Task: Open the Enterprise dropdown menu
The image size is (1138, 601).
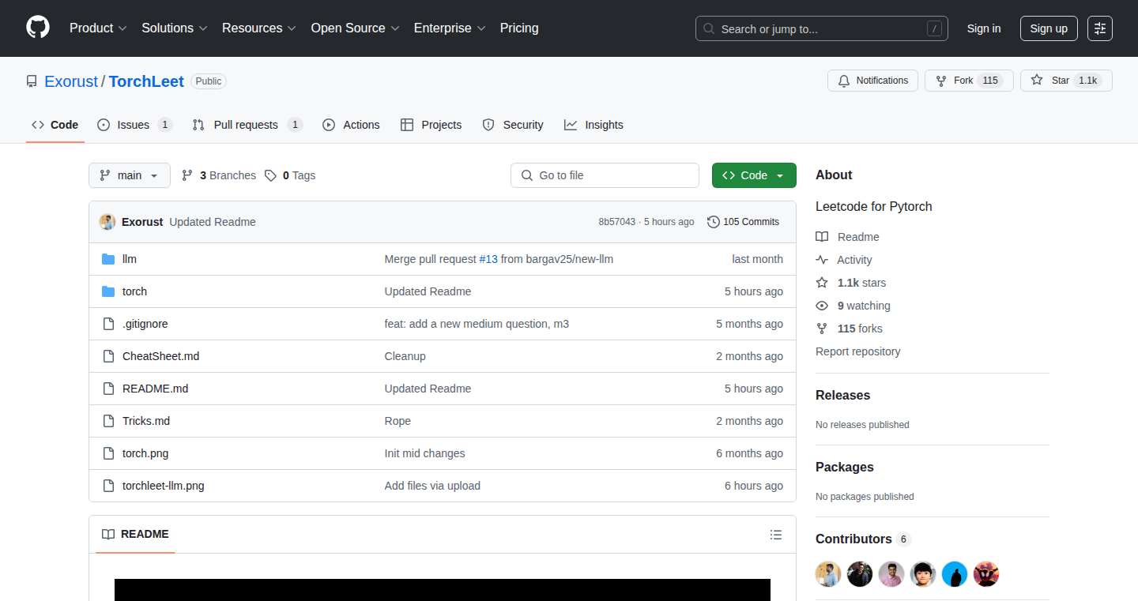Action: (x=450, y=28)
